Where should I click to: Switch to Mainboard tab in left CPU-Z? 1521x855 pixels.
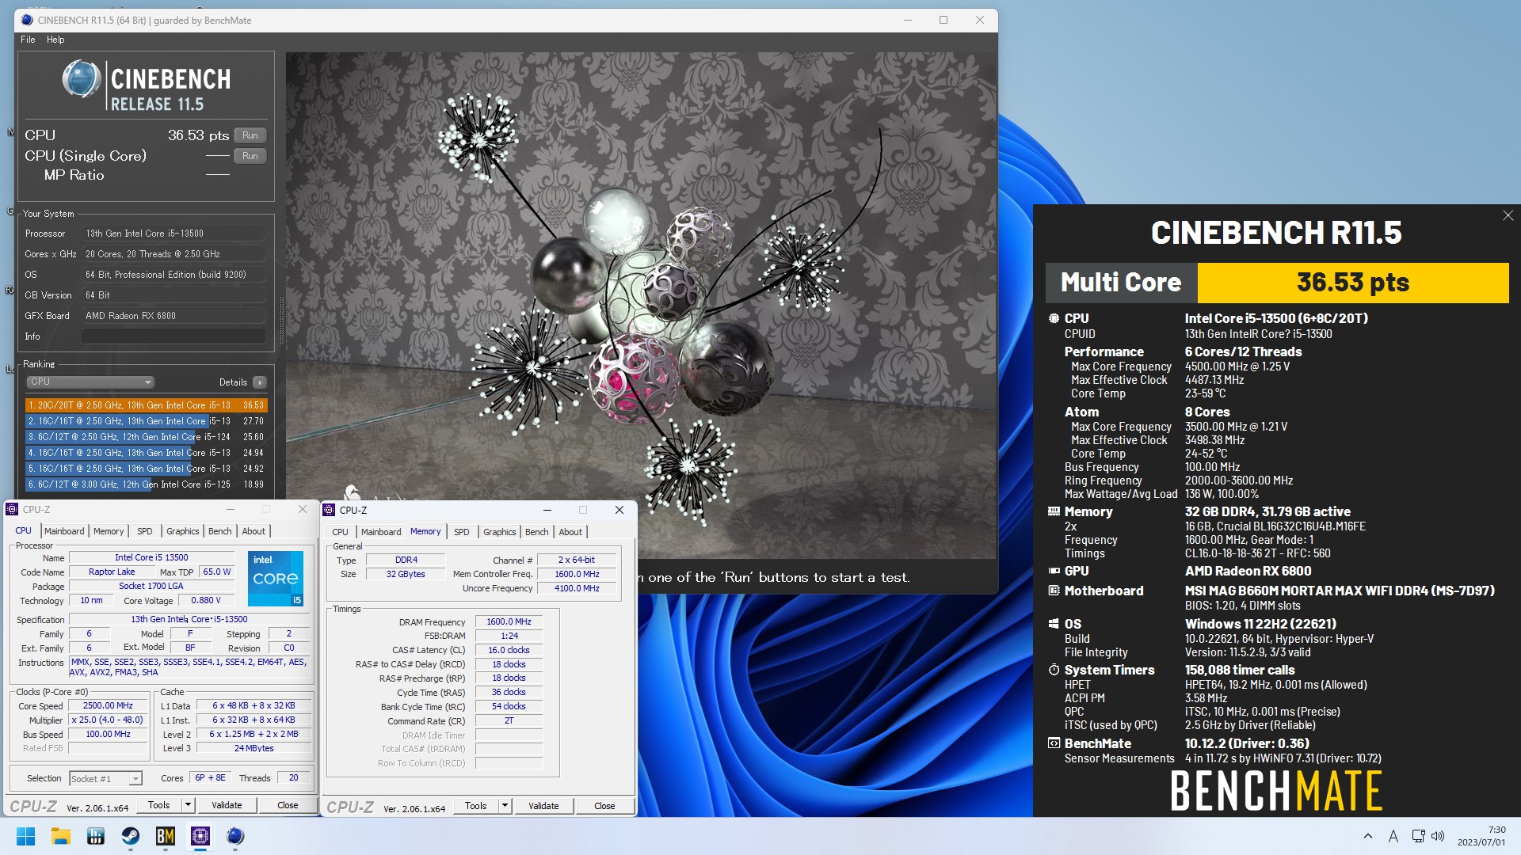[64, 531]
